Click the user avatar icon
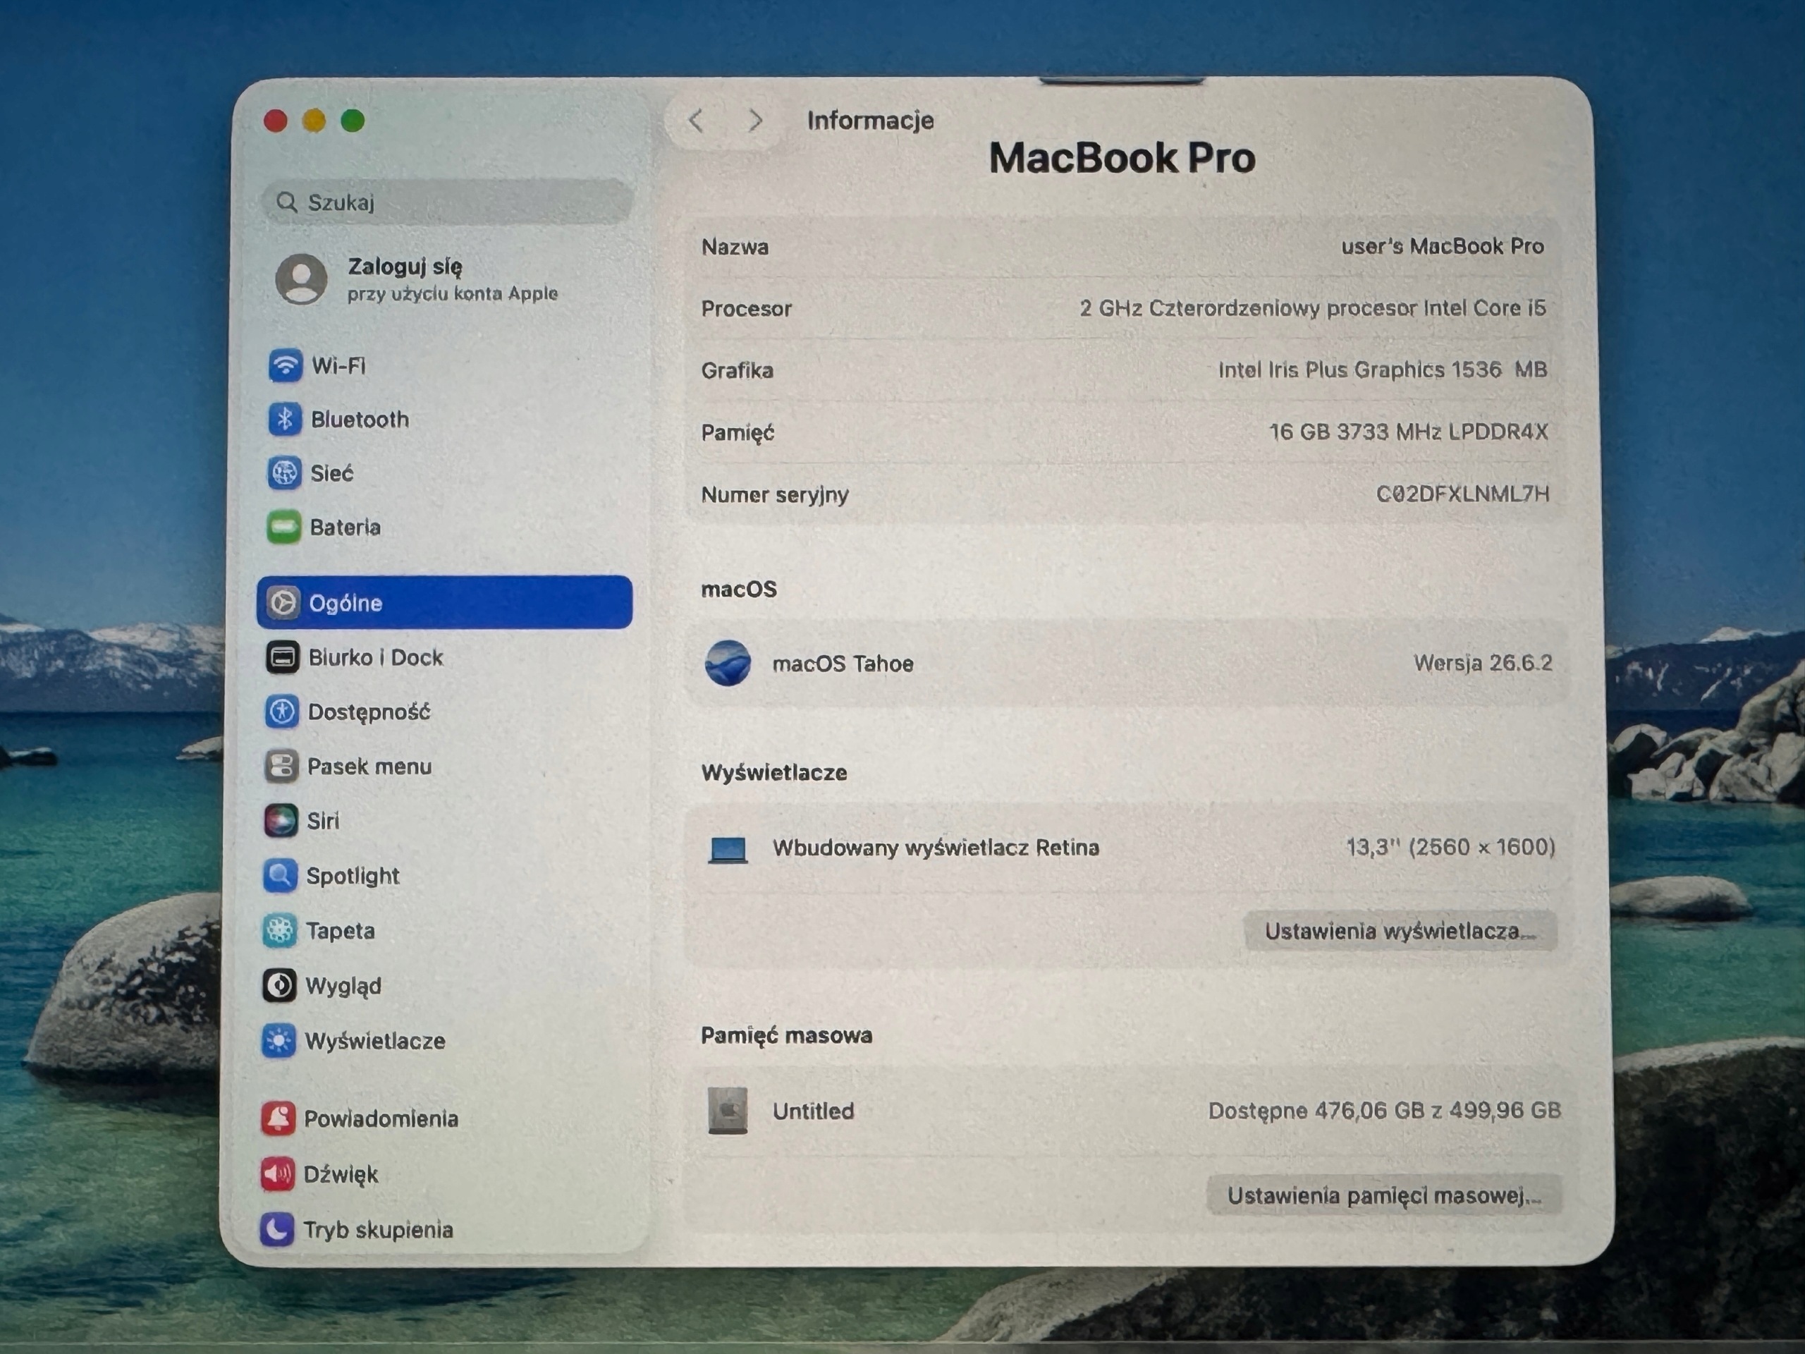This screenshot has width=1805, height=1354. click(301, 279)
